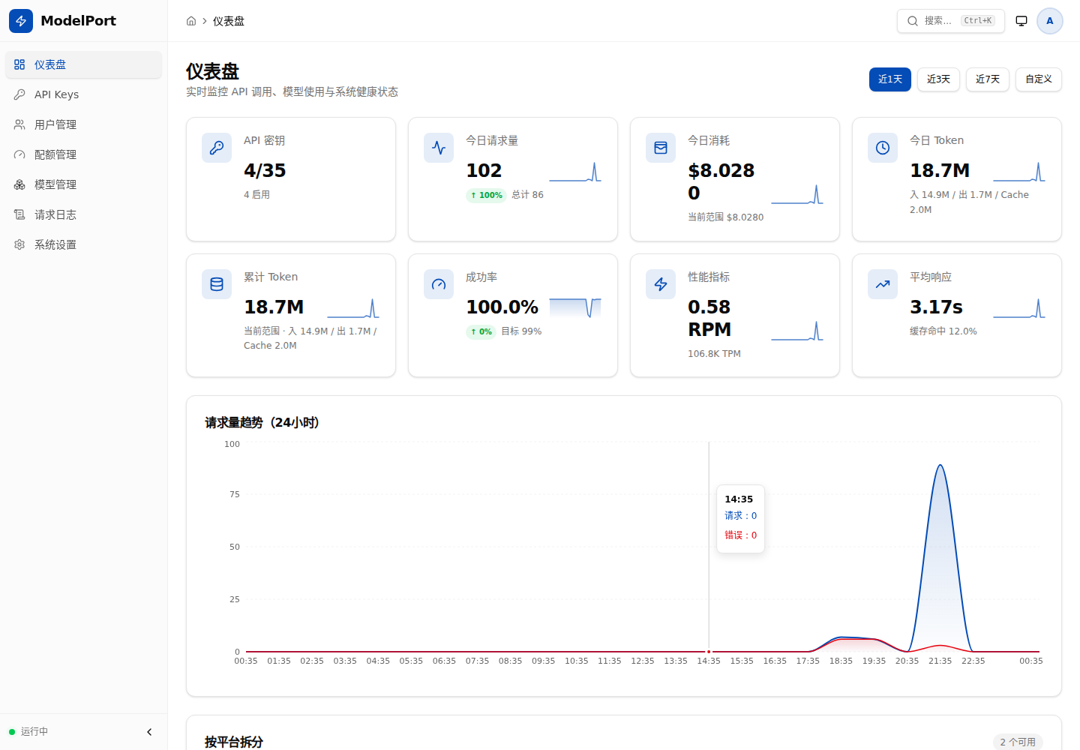Viewport: 1080px width, 750px height.
Task: Open the user avatar menu
Action: point(1050,21)
